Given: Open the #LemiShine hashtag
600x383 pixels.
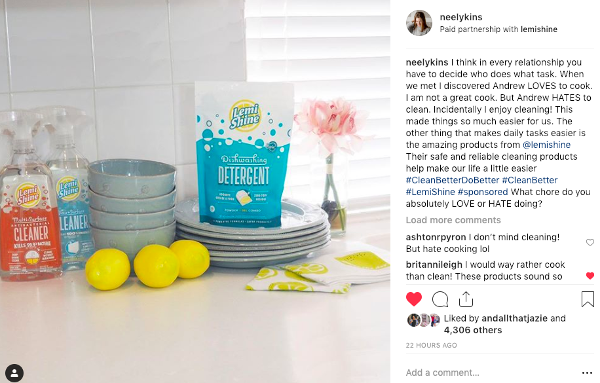Looking at the screenshot, I should tap(430, 192).
